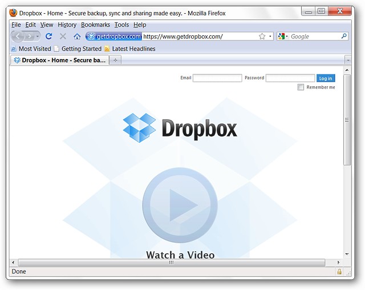Click the Back navigation arrow
365x290 pixels.
tap(18, 37)
